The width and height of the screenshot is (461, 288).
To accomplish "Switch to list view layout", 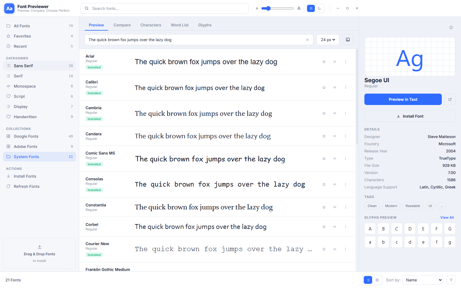I will click(368, 280).
